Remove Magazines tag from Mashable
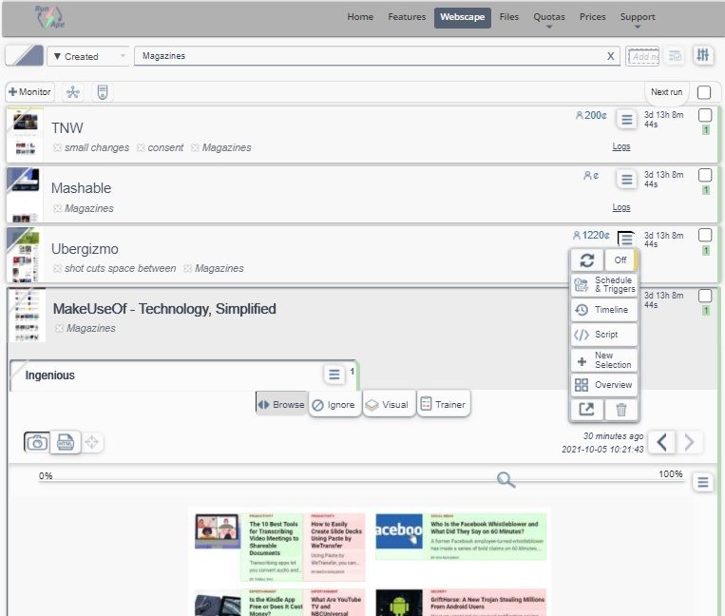The width and height of the screenshot is (725, 616). (57, 208)
